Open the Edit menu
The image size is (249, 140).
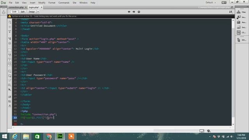pyautogui.click(x=17, y=3)
